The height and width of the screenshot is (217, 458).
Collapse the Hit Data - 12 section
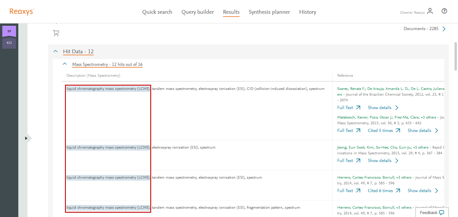coord(56,52)
